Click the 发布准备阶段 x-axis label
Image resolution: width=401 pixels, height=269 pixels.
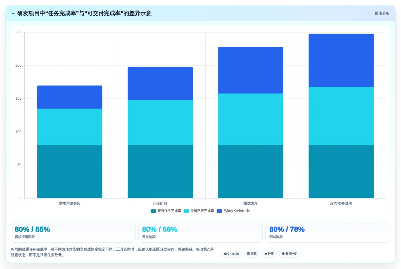point(341,203)
